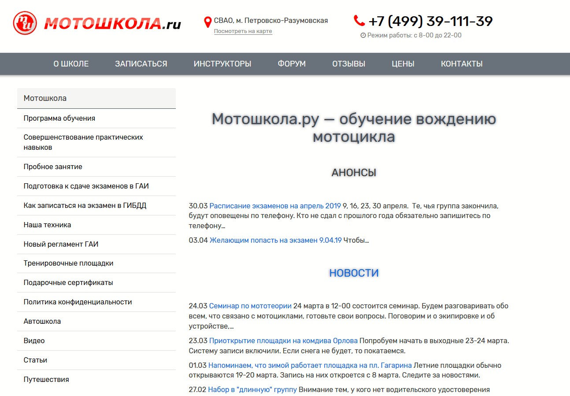Screen dimensions: 570x396
Task: Click the '03.04' announcement date
Action: click(198, 240)
